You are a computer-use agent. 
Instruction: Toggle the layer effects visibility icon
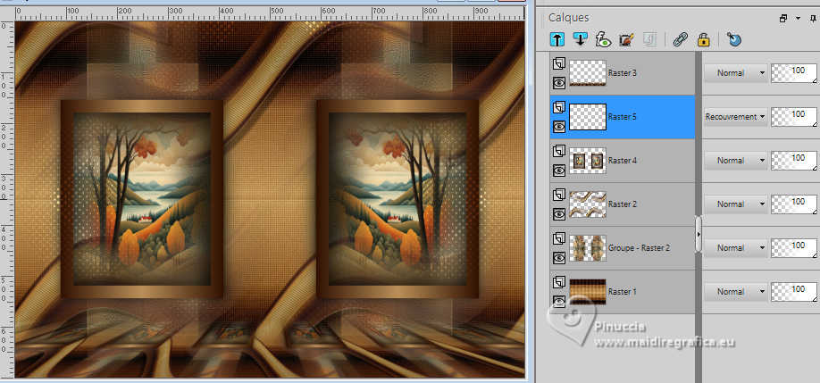[603, 39]
